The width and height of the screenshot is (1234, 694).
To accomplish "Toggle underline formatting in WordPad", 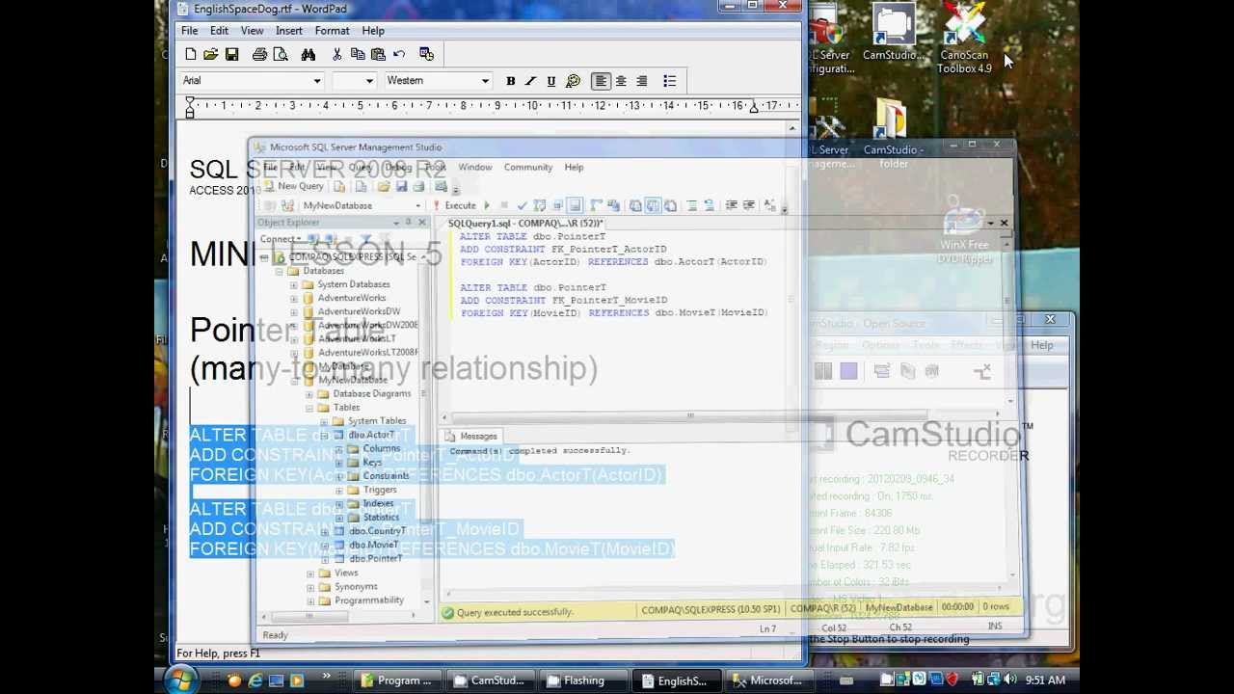I will pyautogui.click(x=550, y=81).
